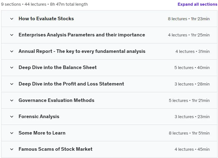Open Deep Dive into Profit and Loss Statement
This screenshot has width=218, height=158.
[x=71, y=84]
